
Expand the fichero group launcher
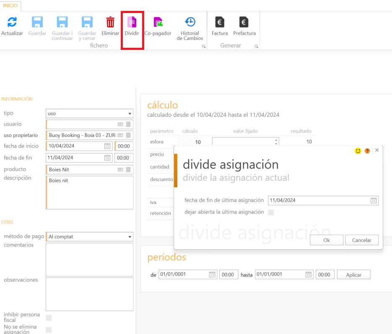pos(204,47)
